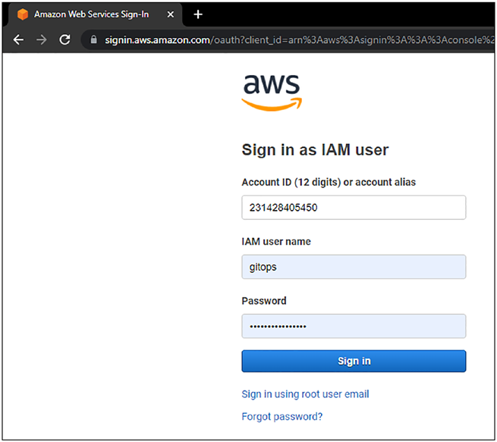Reload the AWS sign-in page
The image size is (497, 442).
point(65,39)
